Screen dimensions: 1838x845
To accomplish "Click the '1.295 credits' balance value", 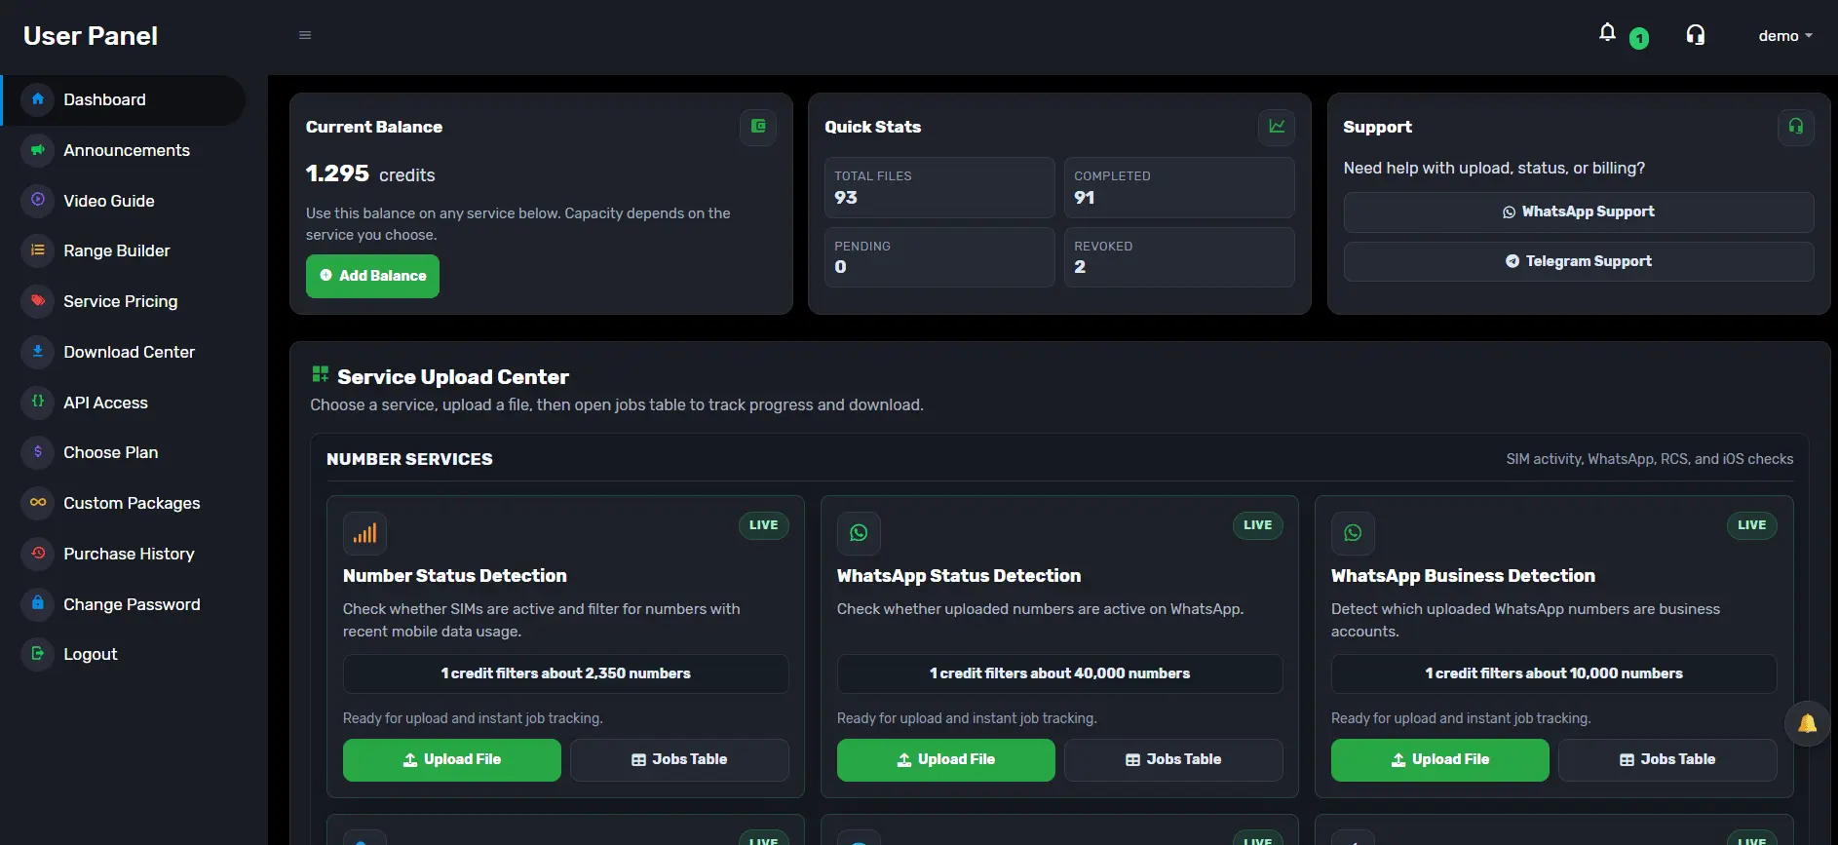I will 370,173.
